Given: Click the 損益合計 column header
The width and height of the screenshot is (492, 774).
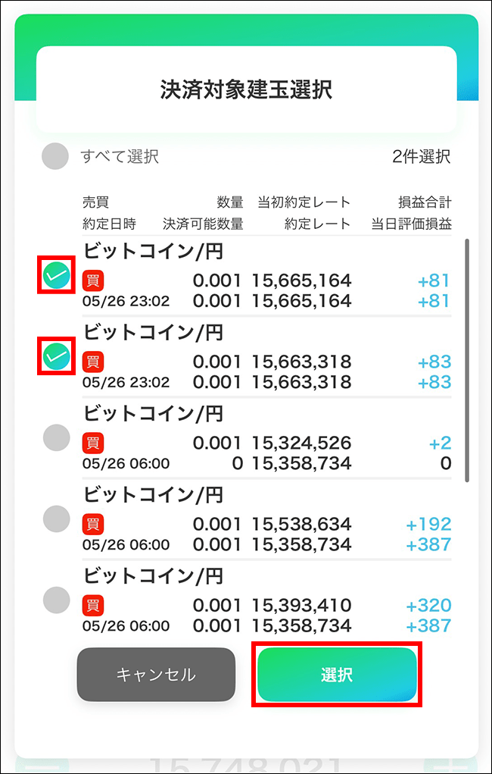Looking at the screenshot, I should [425, 202].
